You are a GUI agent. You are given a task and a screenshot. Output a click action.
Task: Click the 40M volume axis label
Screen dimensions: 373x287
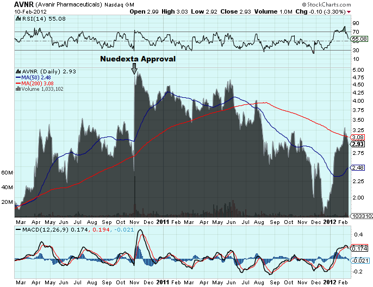(7, 188)
